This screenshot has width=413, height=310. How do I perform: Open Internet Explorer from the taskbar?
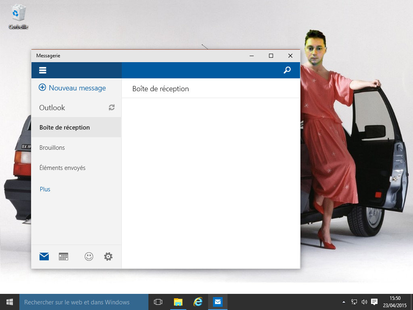pos(198,302)
